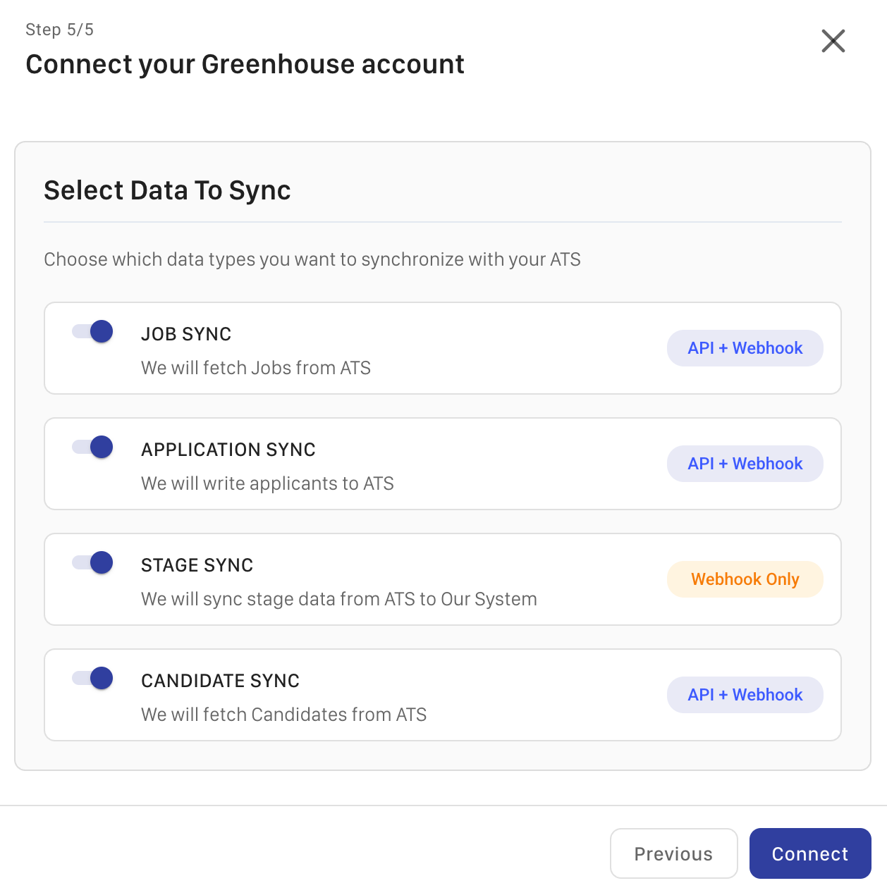Turn off the Stage Sync switch

click(x=93, y=562)
